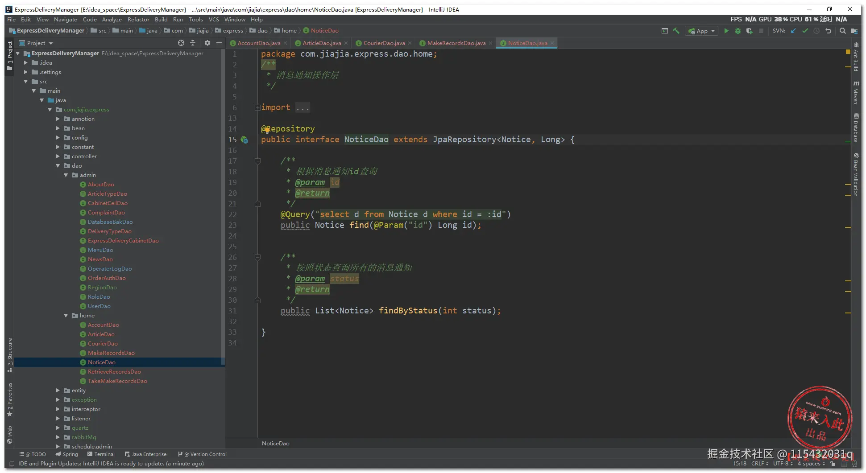Open the Database tool window
This screenshot has height=473, width=866.
tap(856, 128)
